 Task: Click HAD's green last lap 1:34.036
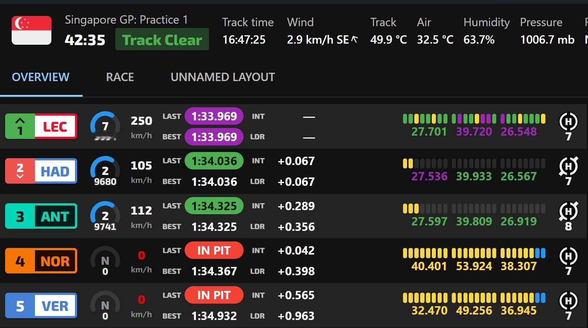tap(214, 161)
